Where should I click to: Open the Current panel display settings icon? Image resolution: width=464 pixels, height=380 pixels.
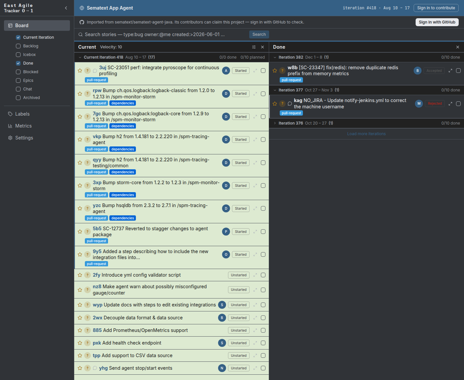point(254,47)
